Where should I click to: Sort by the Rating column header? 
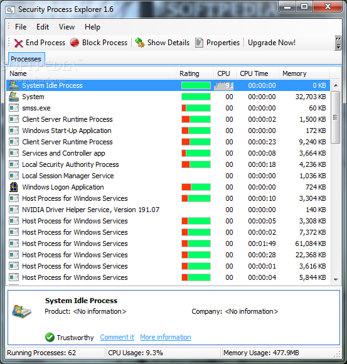click(195, 73)
